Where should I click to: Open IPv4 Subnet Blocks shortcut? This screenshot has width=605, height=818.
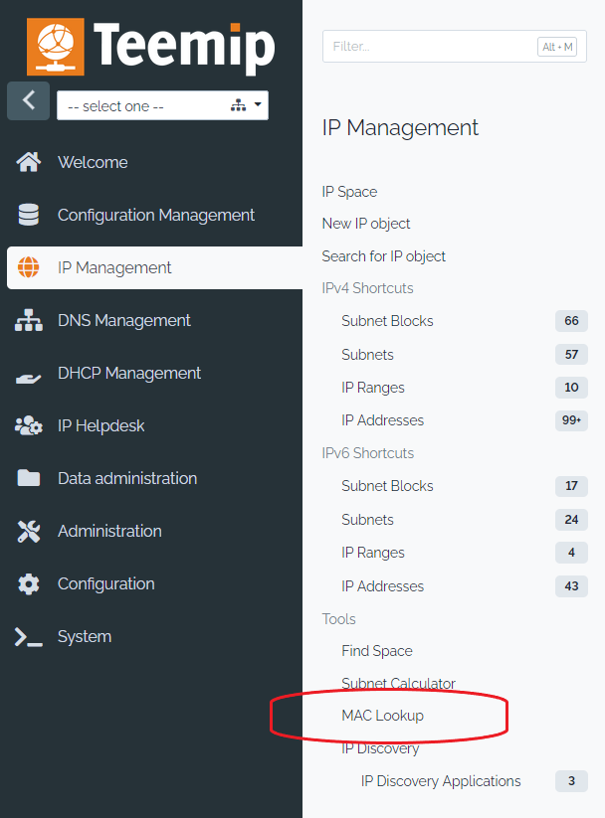387,321
